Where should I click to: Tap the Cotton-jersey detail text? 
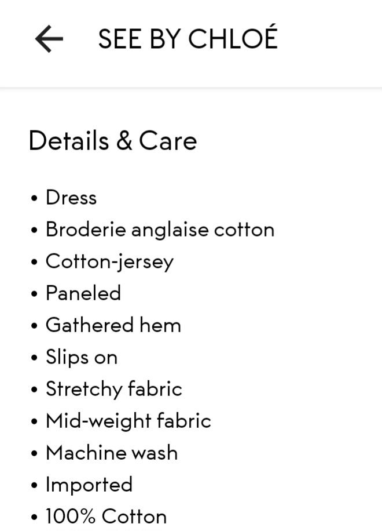click(x=109, y=261)
